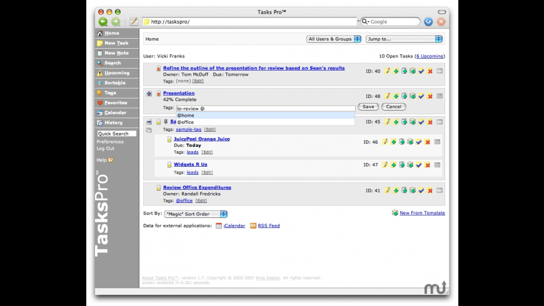Mark task ID 40 complete with checkmark
Screen dimensions: 544x306
(421, 71)
